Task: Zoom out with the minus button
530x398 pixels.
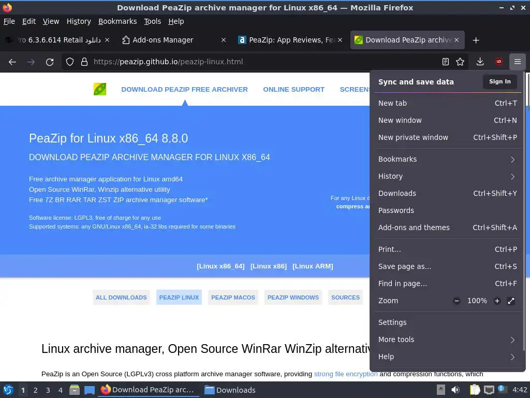Action: tap(457, 301)
